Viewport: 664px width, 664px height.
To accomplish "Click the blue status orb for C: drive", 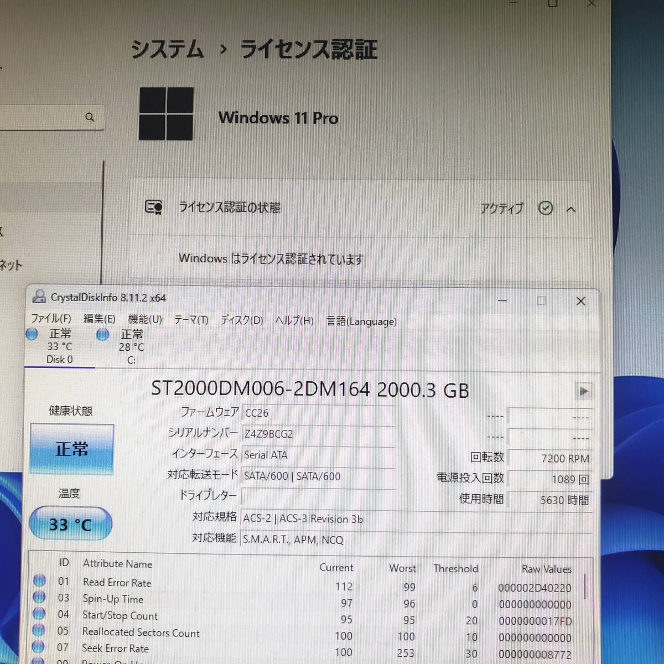I will tap(103, 334).
